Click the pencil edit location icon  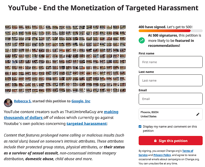(198, 114)
